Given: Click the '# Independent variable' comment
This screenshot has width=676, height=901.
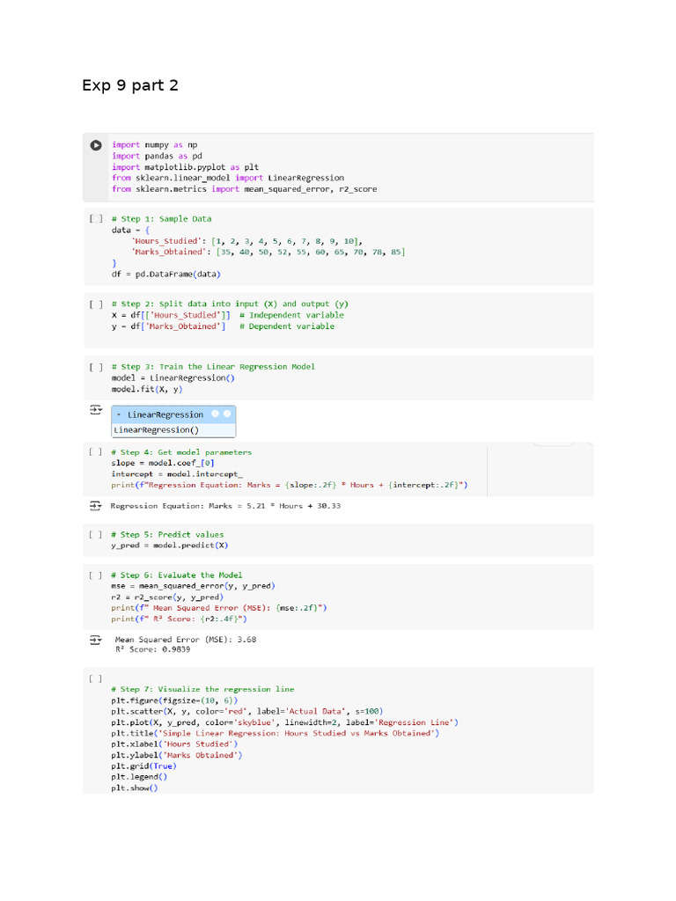Looking at the screenshot, I should click(292, 315).
